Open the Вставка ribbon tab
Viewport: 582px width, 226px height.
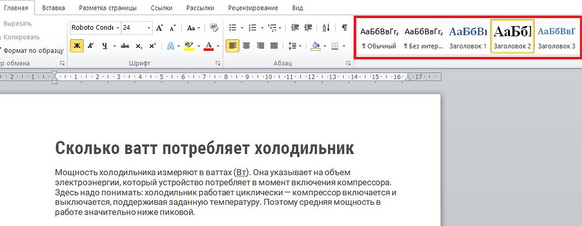(x=53, y=8)
